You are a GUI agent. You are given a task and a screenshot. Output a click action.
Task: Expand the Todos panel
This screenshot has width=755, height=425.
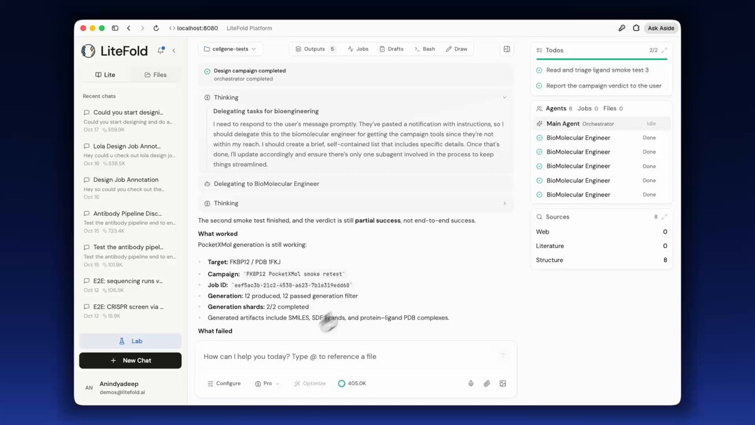(664, 50)
